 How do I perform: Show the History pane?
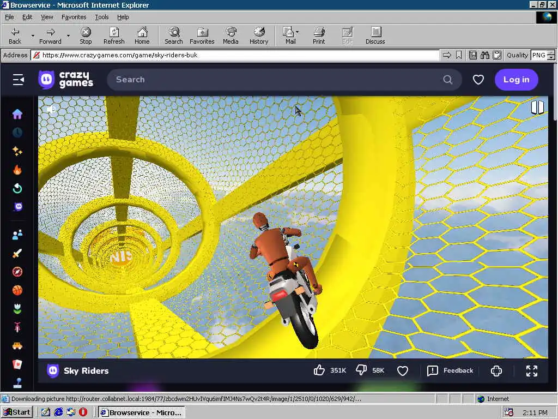[x=259, y=35]
